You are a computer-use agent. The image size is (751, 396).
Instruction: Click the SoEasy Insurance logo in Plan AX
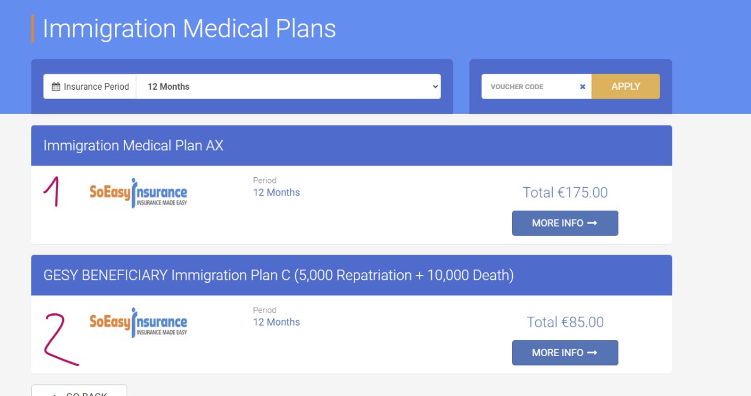(x=138, y=193)
